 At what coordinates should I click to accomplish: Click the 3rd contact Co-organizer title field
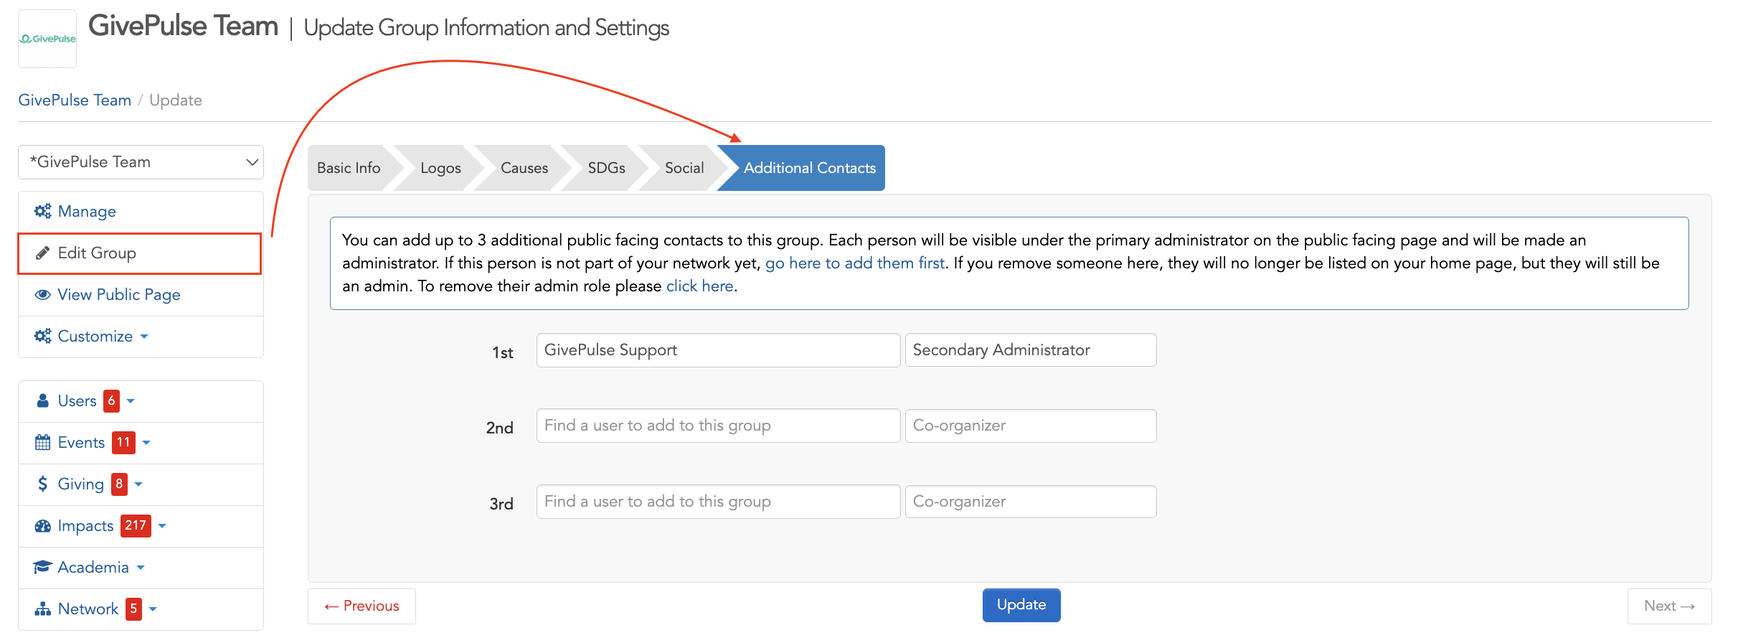(1031, 502)
